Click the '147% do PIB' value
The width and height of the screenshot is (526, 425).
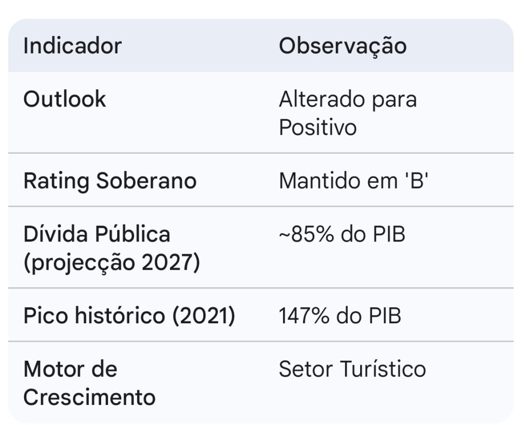340,316
